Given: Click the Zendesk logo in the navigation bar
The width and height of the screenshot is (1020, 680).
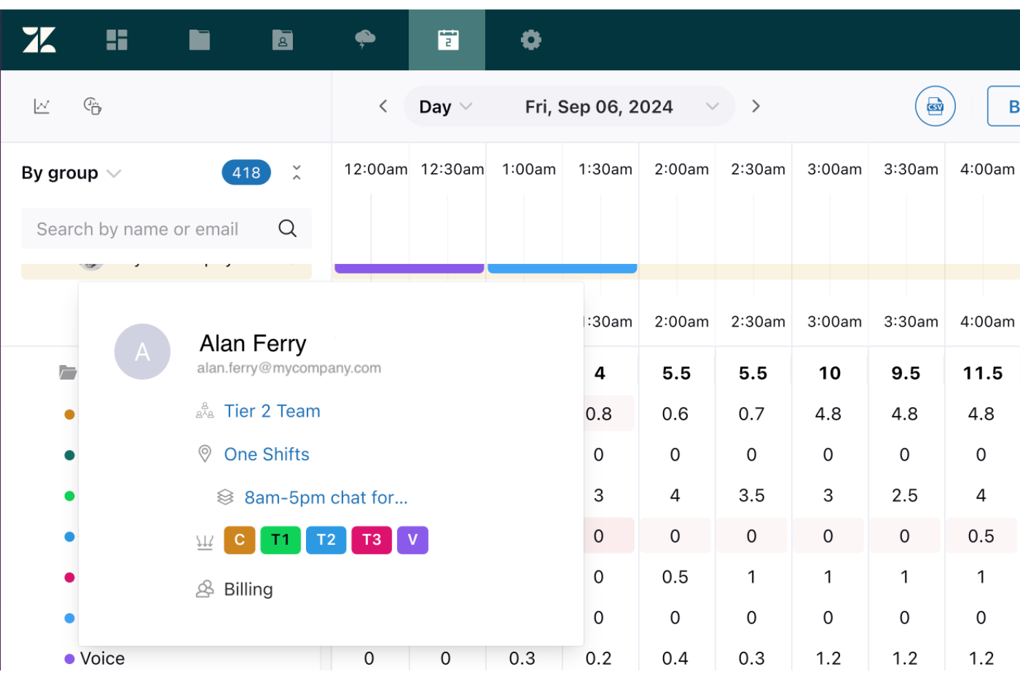Looking at the screenshot, I should tap(39, 39).
